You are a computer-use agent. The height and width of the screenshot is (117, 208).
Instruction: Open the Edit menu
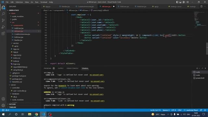12,2
